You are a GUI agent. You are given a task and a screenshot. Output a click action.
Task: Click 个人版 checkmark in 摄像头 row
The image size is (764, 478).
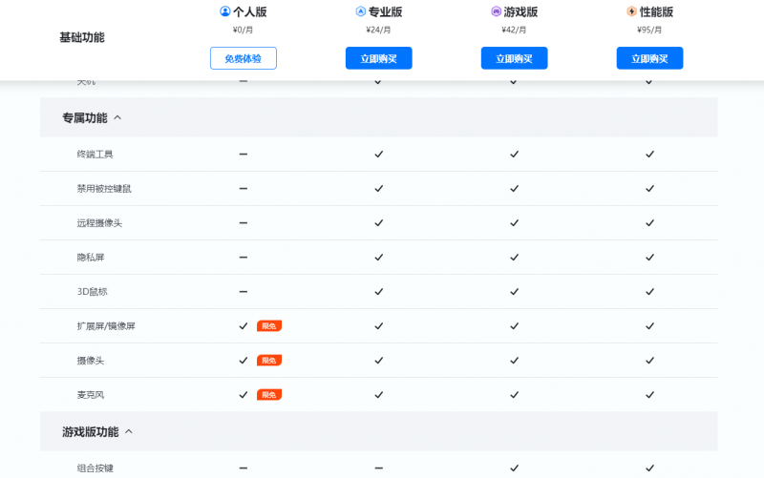point(244,361)
